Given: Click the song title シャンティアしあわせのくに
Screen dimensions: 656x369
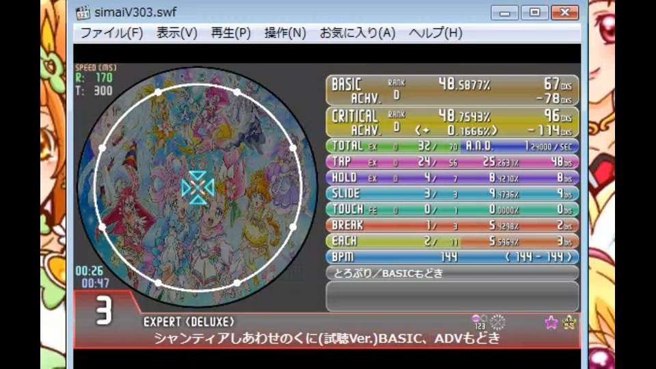Looking at the screenshot, I should click(327, 338).
